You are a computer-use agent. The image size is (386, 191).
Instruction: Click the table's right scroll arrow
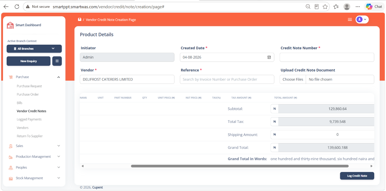[372, 166]
